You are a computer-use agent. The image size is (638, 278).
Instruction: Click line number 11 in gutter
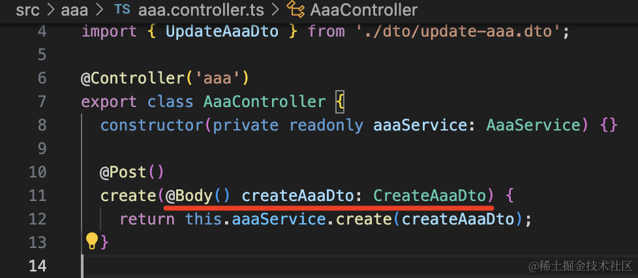(38, 195)
